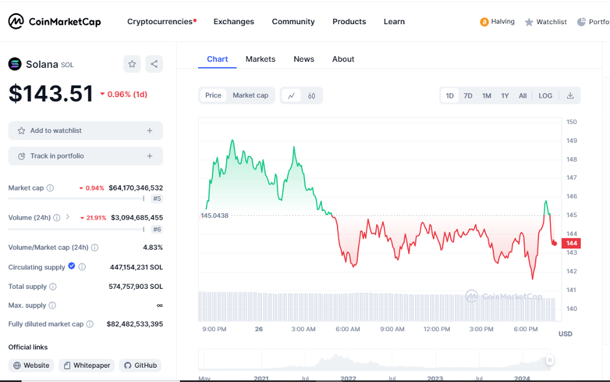Click the 4.83% volume/market cap value

click(153, 248)
